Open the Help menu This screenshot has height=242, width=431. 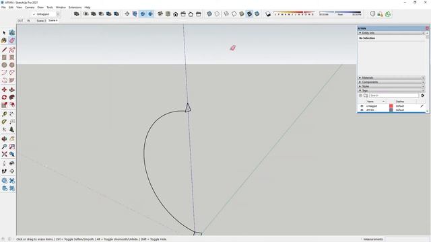88,7
